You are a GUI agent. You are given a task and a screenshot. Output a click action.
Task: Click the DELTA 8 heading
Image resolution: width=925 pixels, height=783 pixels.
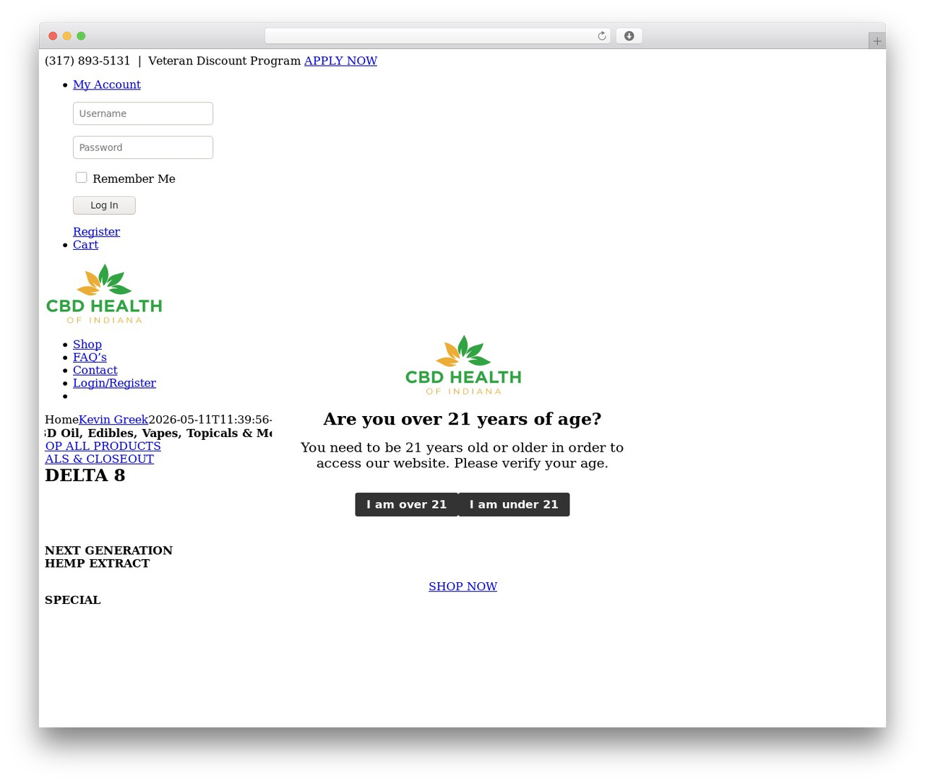85,475
